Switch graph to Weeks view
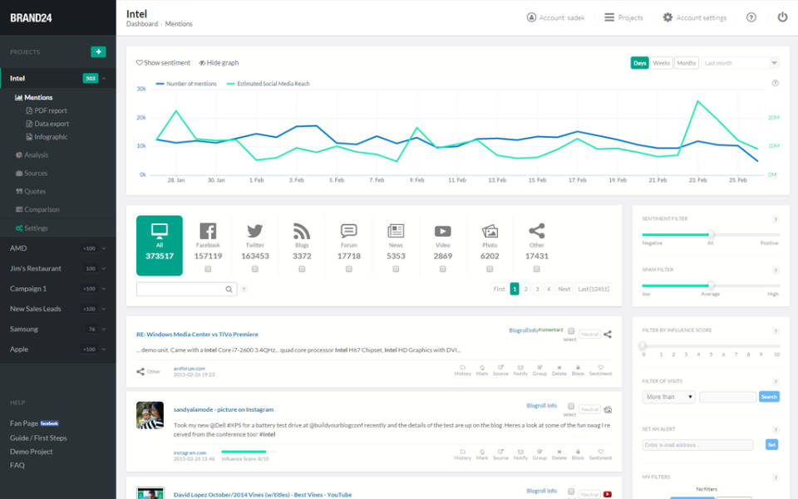The image size is (798, 499). pyautogui.click(x=662, y=63)
